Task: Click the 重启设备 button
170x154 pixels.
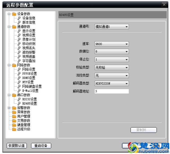Action: click(41, 146)
